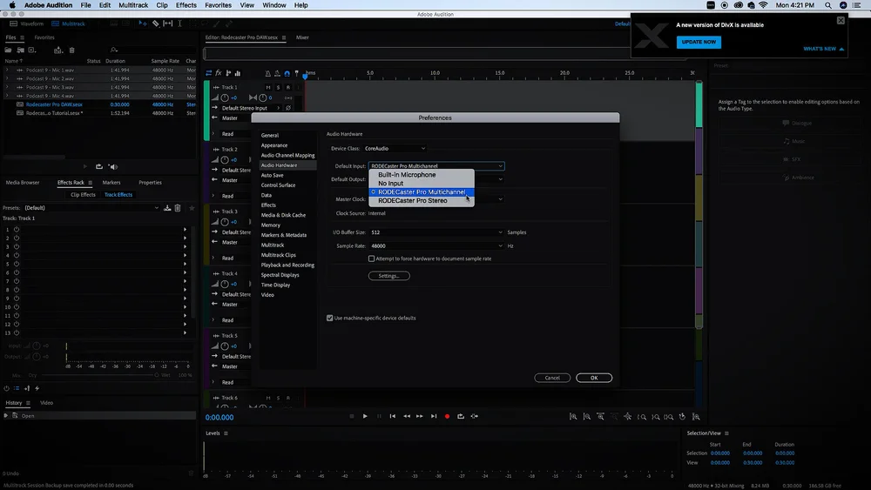Mute Track 1 with M button
This screenshot has height=490, width=871.
pyautogui.click(x=268, y=87)
